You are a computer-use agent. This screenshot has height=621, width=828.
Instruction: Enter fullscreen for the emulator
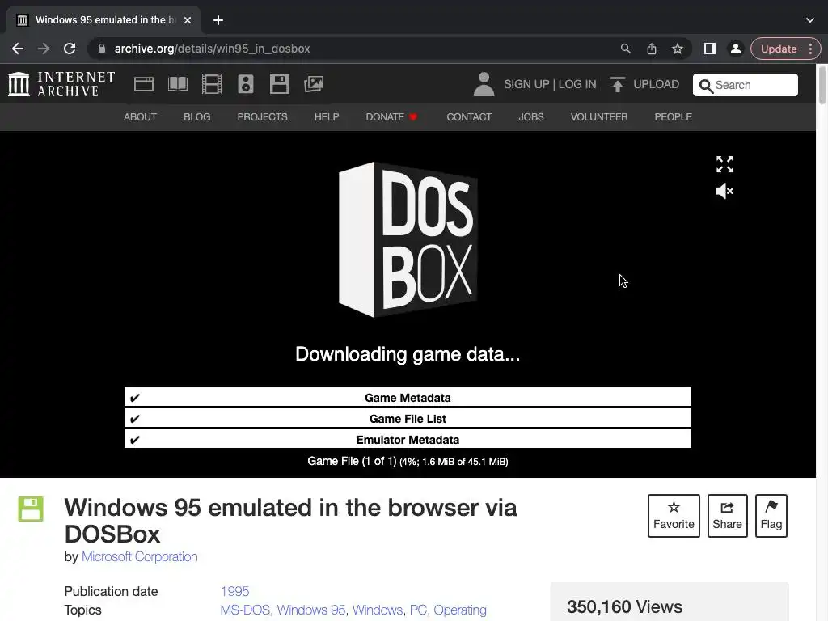(724, 164)
